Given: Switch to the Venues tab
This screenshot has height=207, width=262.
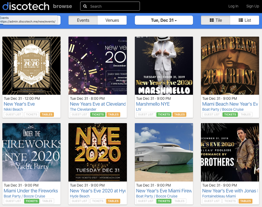Looking at the screenshot, I should [x=112, y=20].
